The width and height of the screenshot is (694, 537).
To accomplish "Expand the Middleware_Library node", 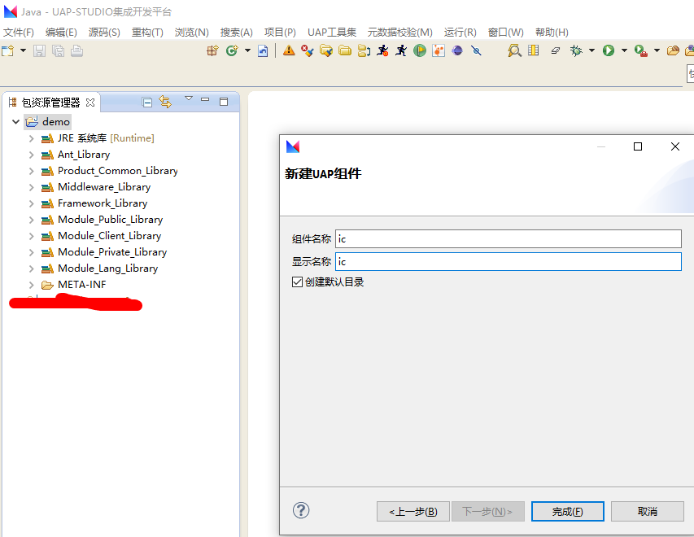I will (31, 187).
